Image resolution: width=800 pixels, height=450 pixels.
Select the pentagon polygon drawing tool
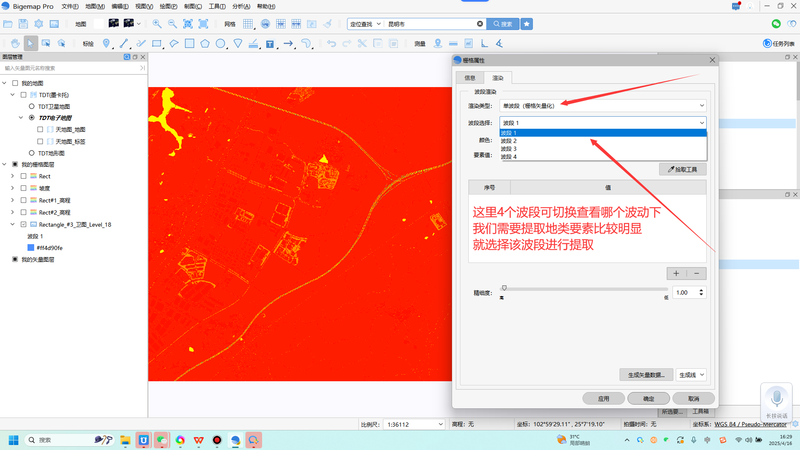point(205,43)
